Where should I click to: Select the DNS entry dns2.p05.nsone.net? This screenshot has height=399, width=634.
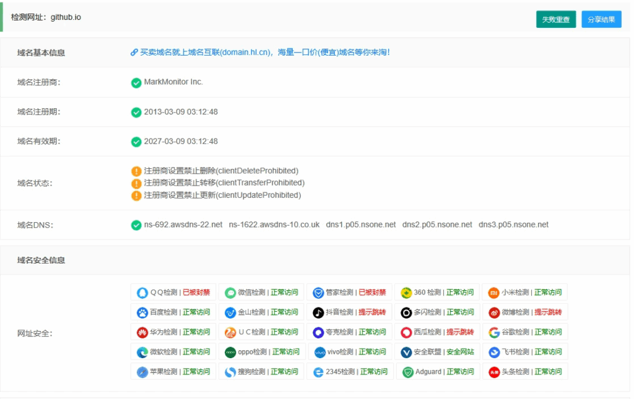pyautogui.click(x=437, y=225)
